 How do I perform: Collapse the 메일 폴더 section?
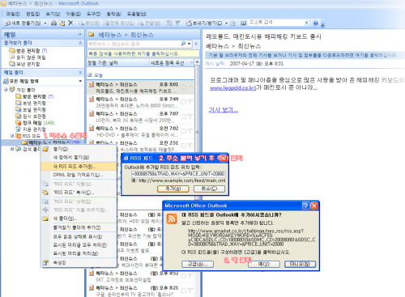coord(80,73)
